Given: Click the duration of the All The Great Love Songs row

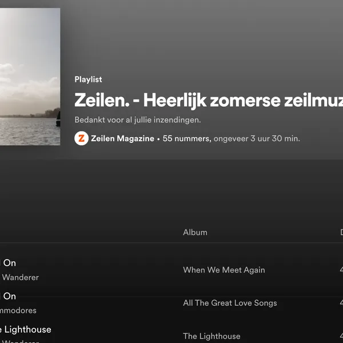Looking at the screenshot, I should pyautogui.click(x=341, y=303).
